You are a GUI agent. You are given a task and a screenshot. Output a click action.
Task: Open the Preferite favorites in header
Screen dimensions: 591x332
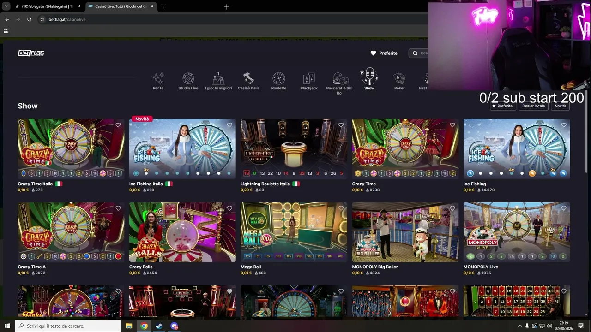coord(384,53)
